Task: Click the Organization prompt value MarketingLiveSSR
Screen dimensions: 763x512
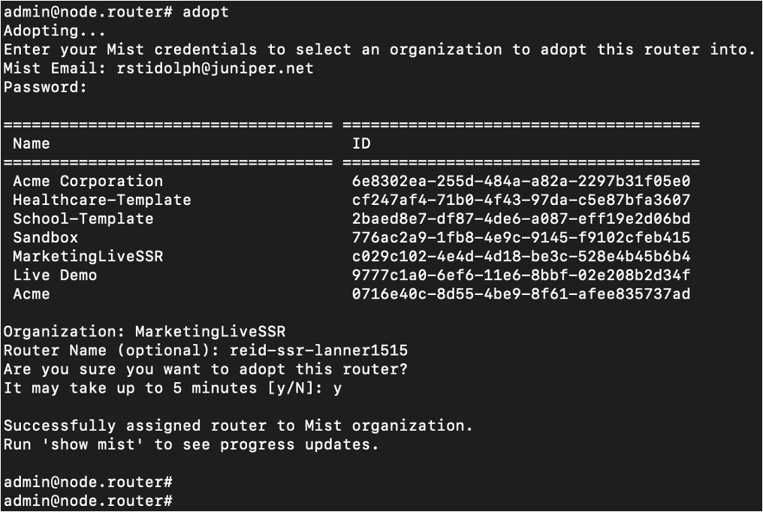Action: pyautogui.click(x=210, y=331)
